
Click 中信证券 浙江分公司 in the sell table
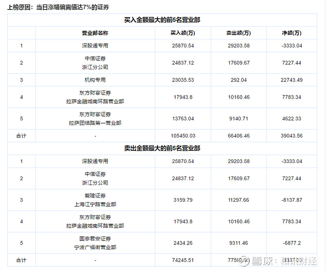click(95, 178)
